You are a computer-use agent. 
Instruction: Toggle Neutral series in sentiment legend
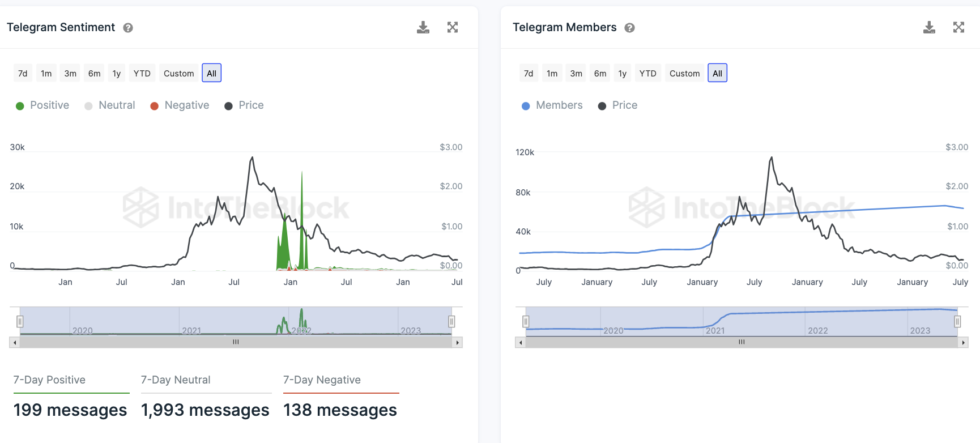pos(110,105)
